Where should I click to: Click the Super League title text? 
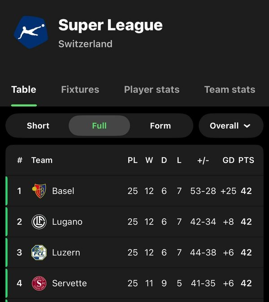click(110, 26)
